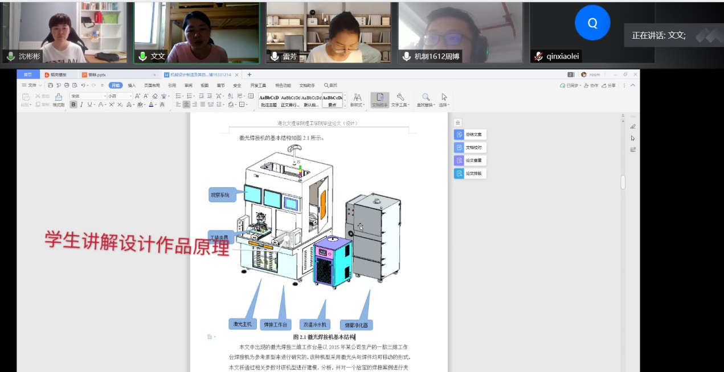
Task: Open the font size dropdown 小四
Action: [120, 96]
